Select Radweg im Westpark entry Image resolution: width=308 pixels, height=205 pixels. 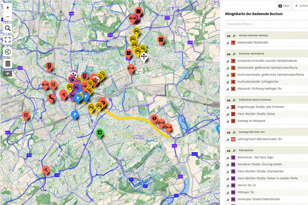click(x=251, y=121)
